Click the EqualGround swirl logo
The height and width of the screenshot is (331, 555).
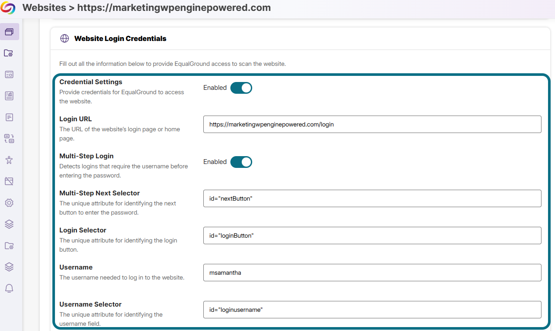[8, 8]
